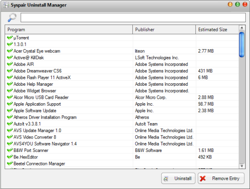
Task: Select Apple Software Update program name
Action: 35,111
